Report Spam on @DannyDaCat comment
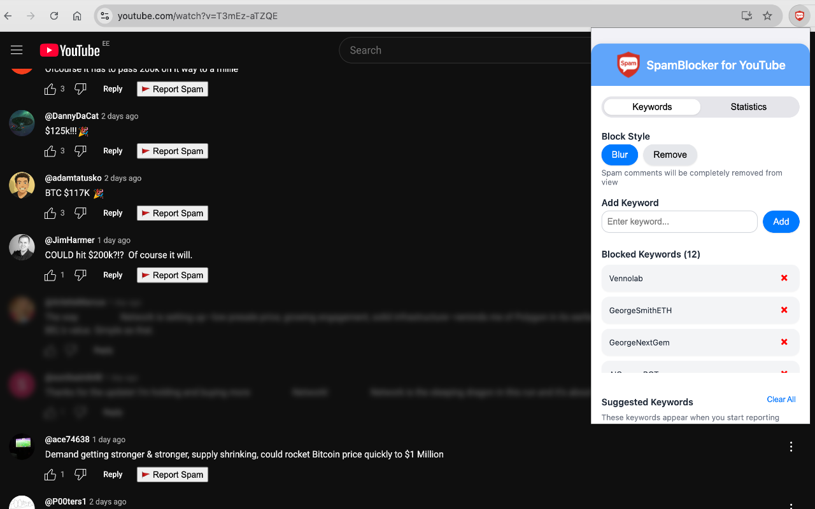815x509 pixels. 173,151
